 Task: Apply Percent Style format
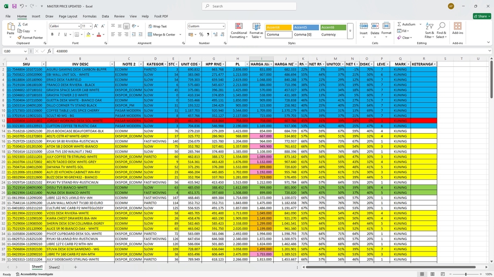201,34
